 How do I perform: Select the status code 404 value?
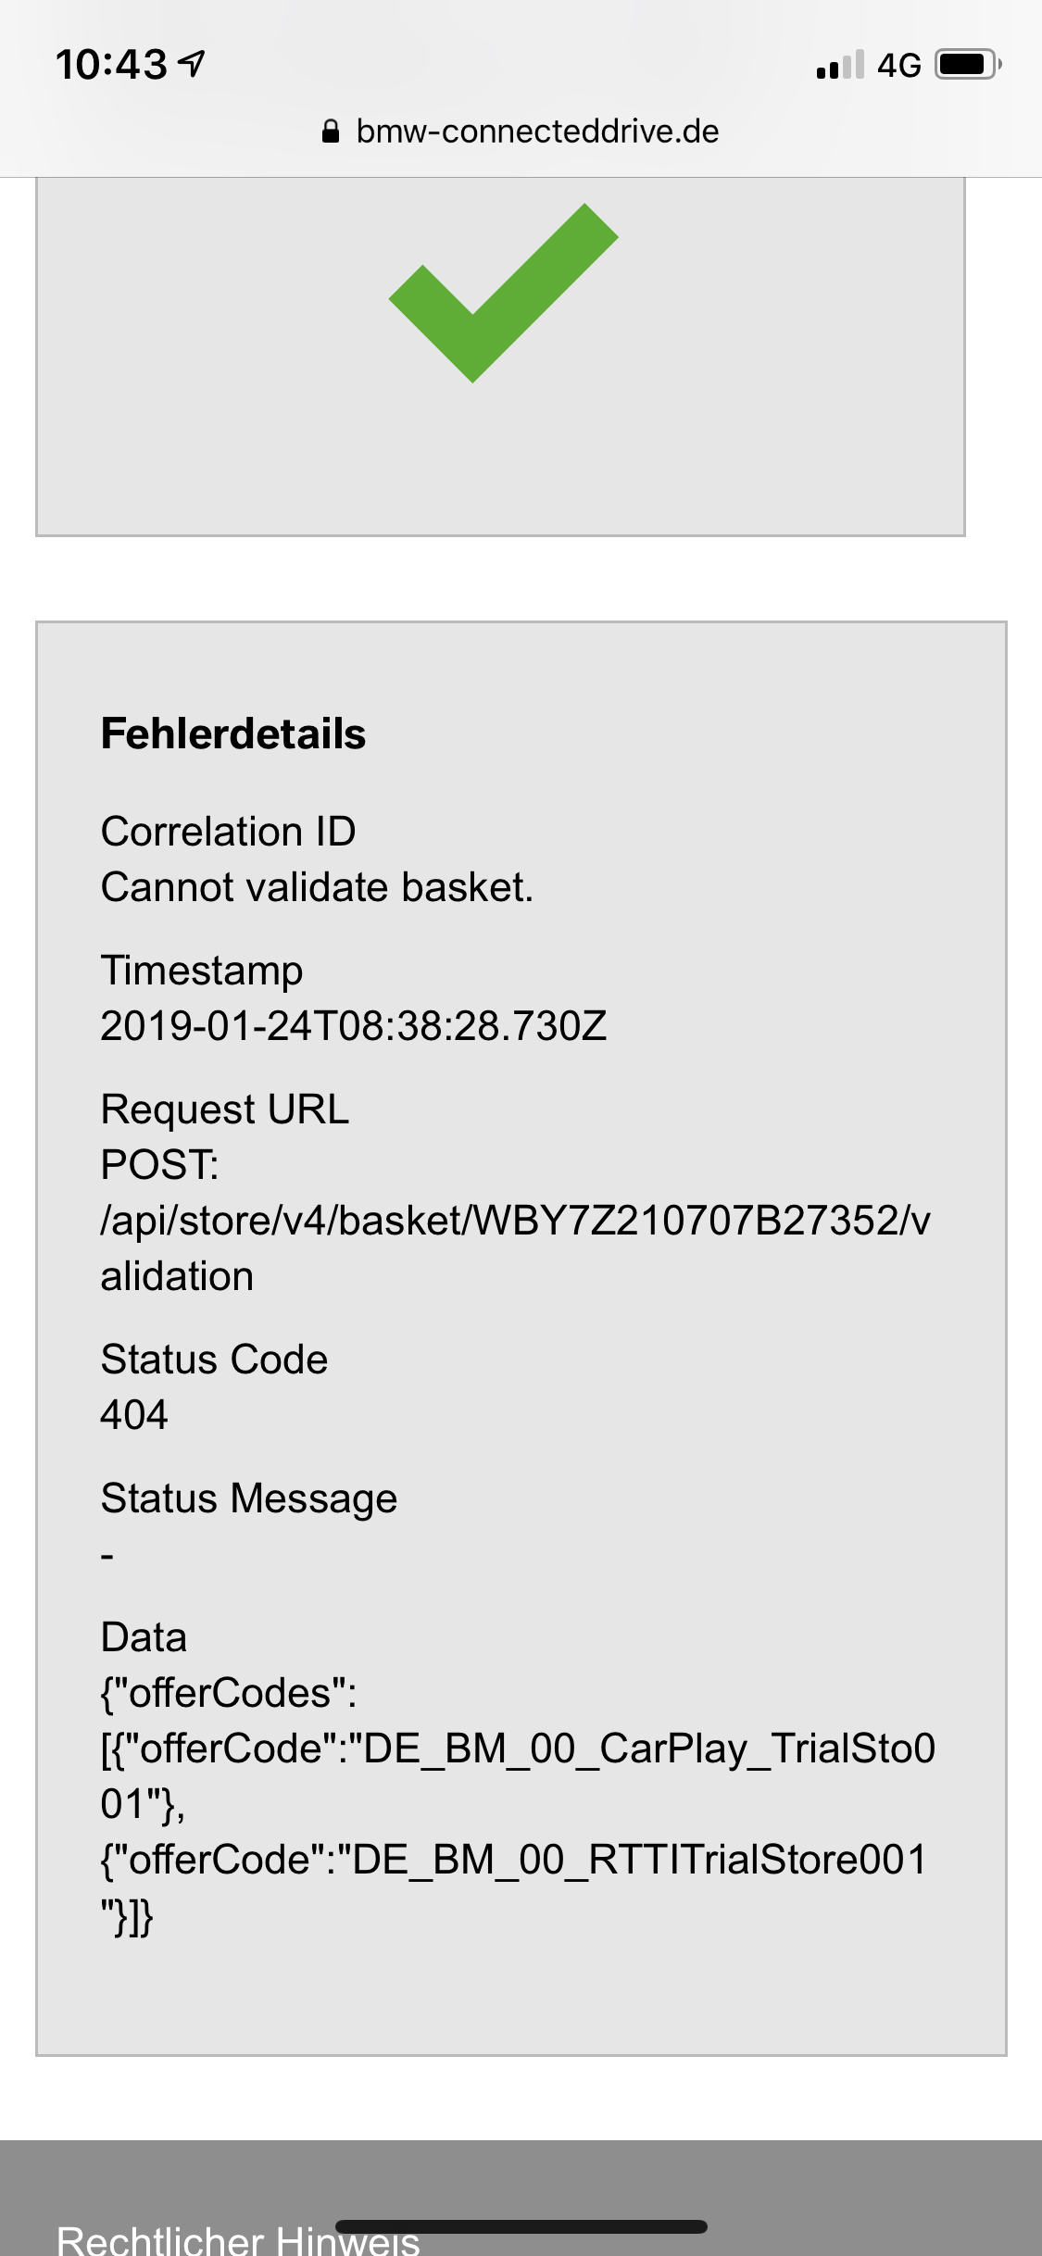134,1415
